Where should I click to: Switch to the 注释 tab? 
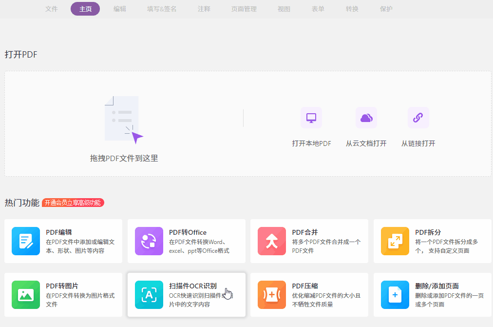204,9
